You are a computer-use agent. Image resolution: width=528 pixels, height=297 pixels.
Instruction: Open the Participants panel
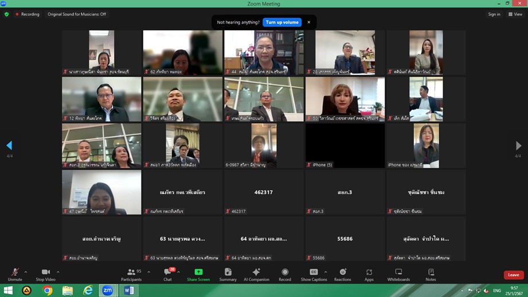(131, 274)
